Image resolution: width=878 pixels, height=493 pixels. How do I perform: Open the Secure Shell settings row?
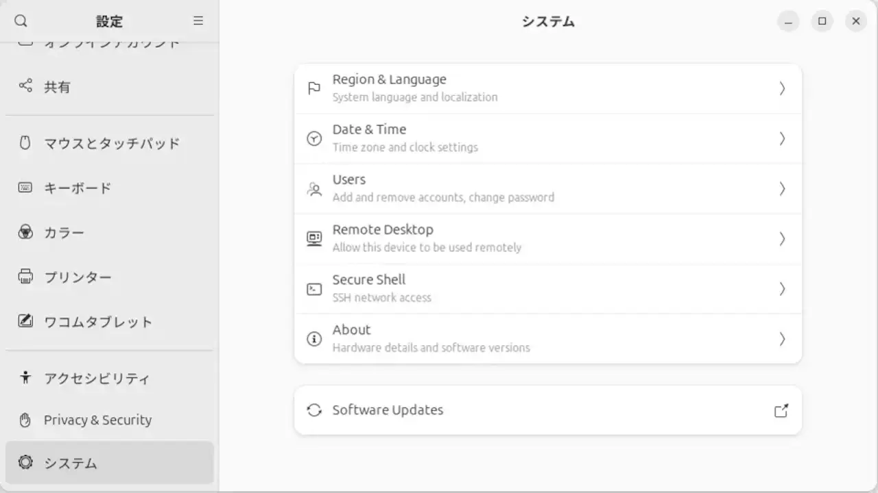coord(548,289)
